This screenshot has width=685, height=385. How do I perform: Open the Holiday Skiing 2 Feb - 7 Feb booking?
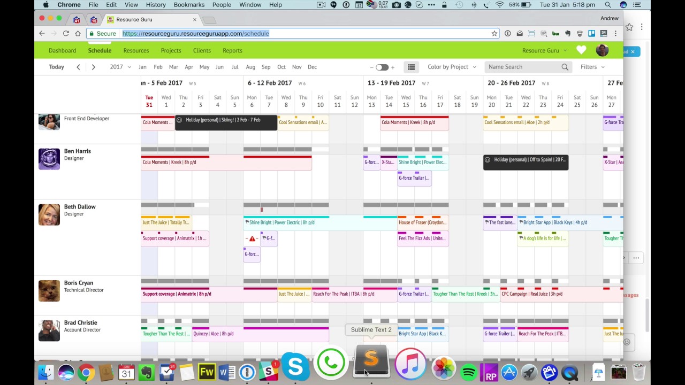(226, 122)
